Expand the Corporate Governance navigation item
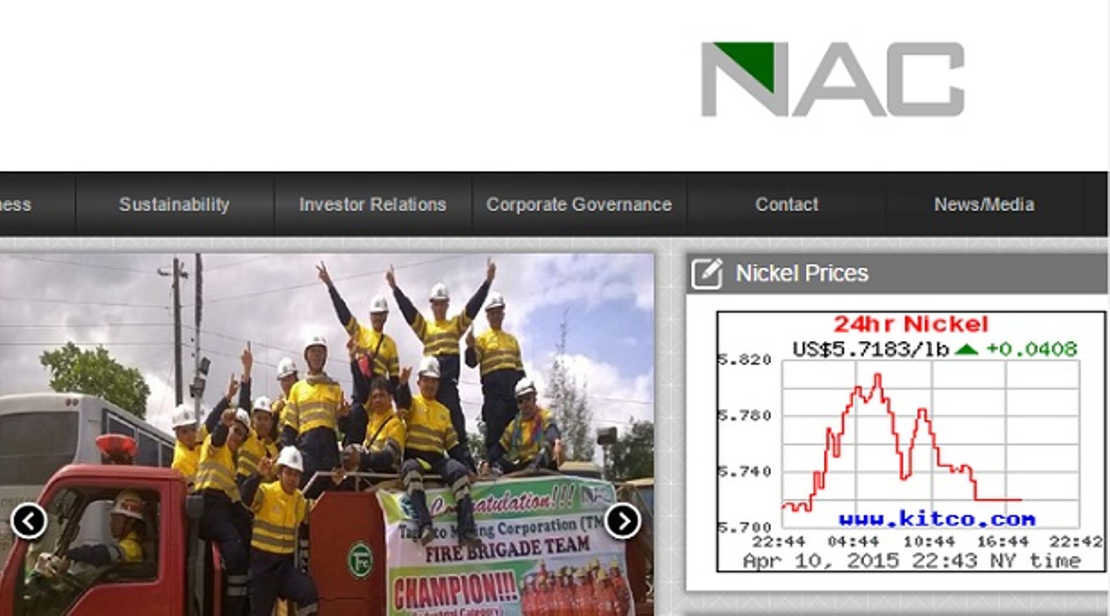 tap(579, 204)
